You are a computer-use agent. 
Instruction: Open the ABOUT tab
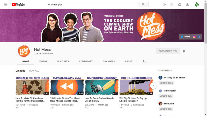click(129, 61)
